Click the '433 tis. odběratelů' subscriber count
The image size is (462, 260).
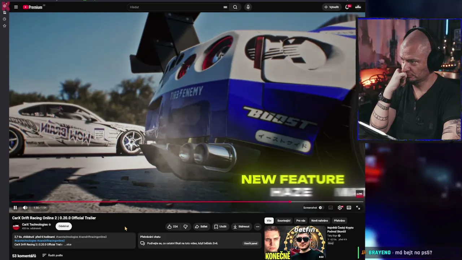[32, 229]
